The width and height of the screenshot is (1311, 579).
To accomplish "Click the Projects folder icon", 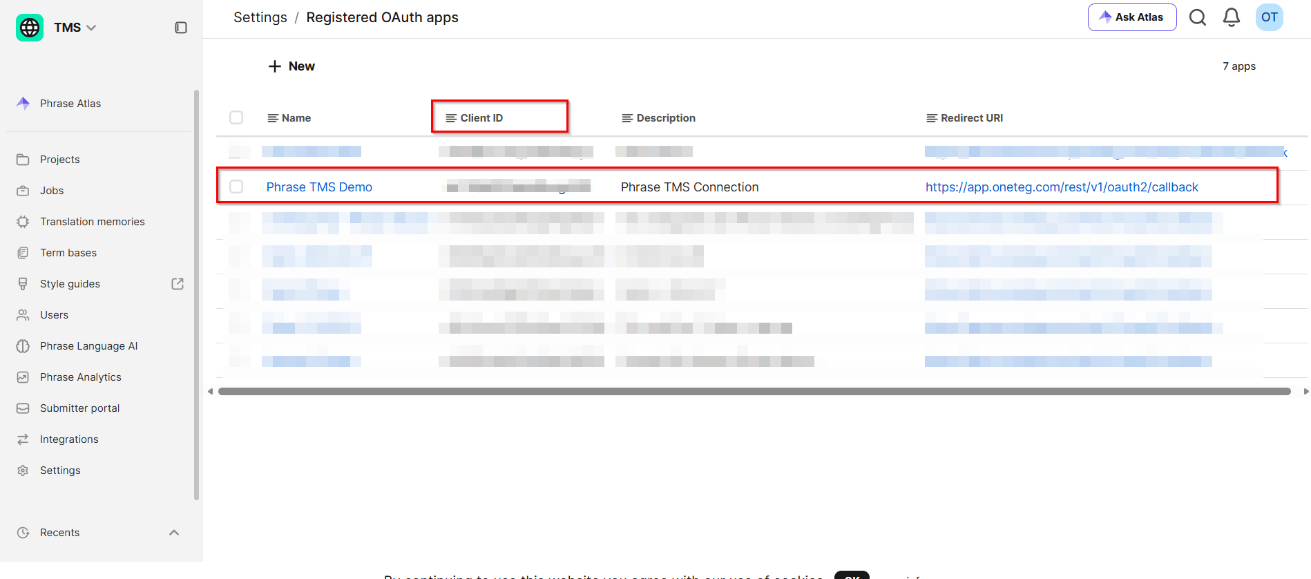I will coord(23,160).
